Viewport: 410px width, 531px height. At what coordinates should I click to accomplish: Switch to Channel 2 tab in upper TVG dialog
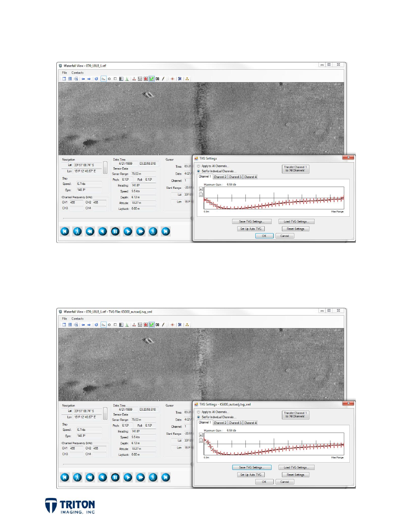pyautogui.click(x=220, y=177)
